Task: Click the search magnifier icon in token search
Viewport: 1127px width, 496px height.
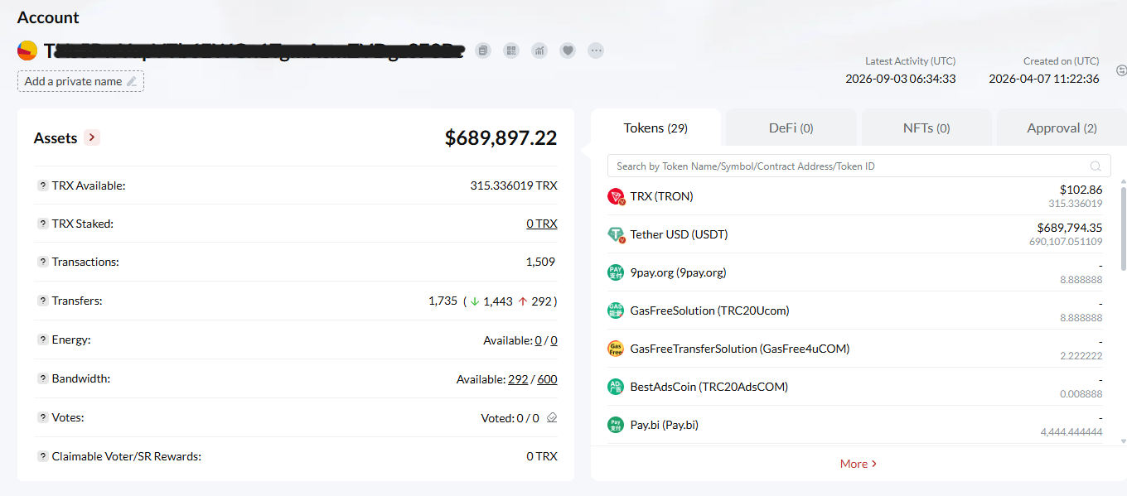Action: (1096, 166)
